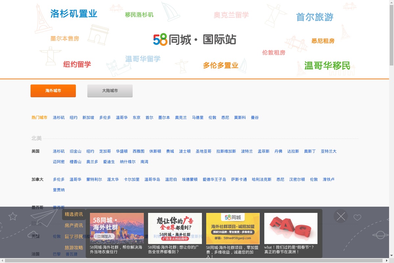Close the bottom promotional overlay

point(341,216)
